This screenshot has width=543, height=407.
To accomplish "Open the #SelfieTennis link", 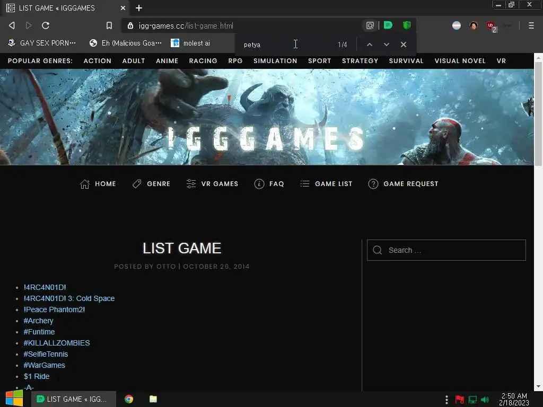I will (x=46, y=354).
